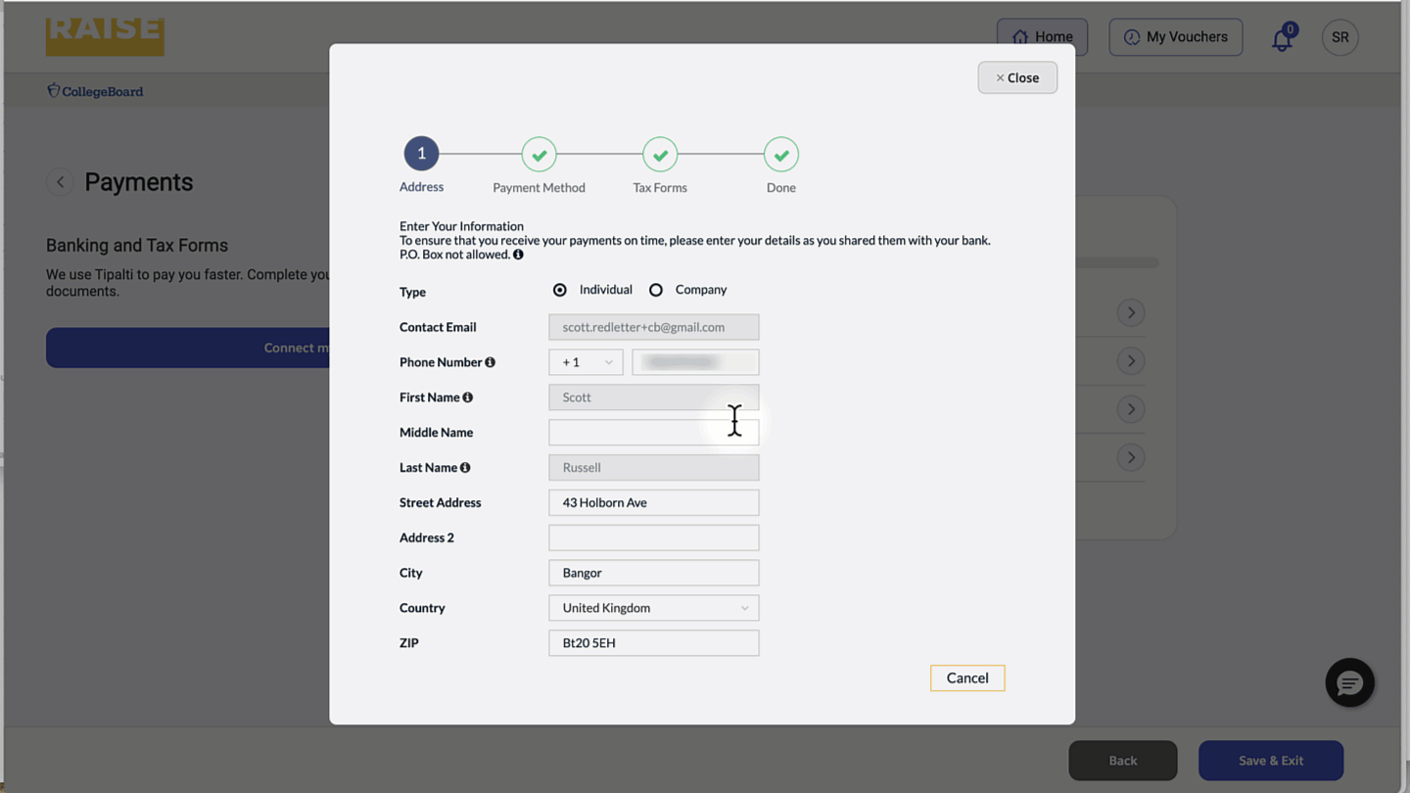Screen dimensions: 1410x793
Task: Click the notification bell icon
Action: pos(1281,39)
